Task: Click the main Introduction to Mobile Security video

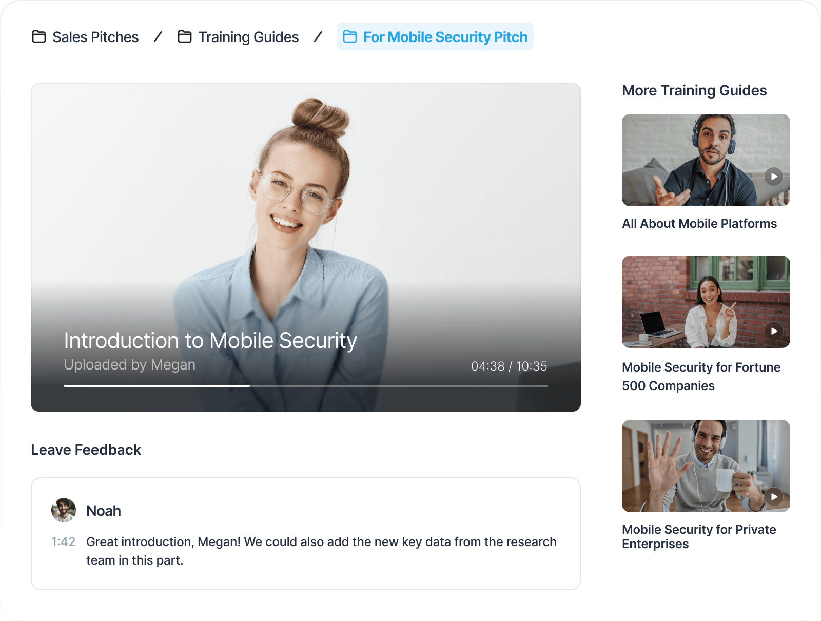Action: point(306,247)
